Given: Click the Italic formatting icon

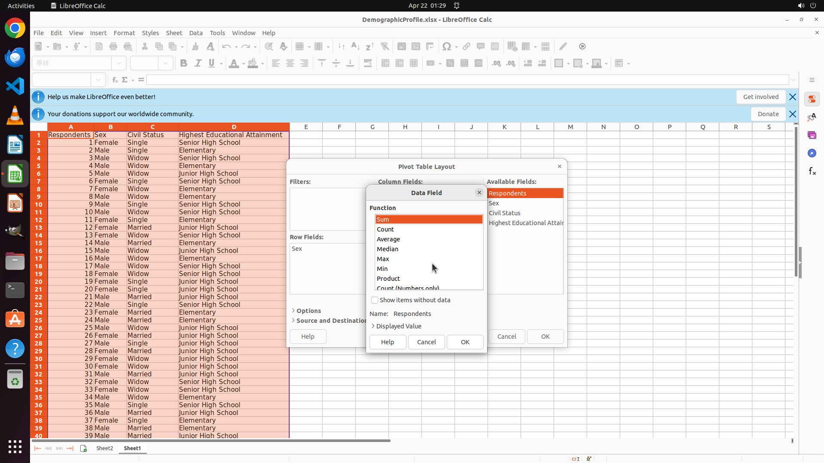Looking at the screenshot, I should pos(198,63).
